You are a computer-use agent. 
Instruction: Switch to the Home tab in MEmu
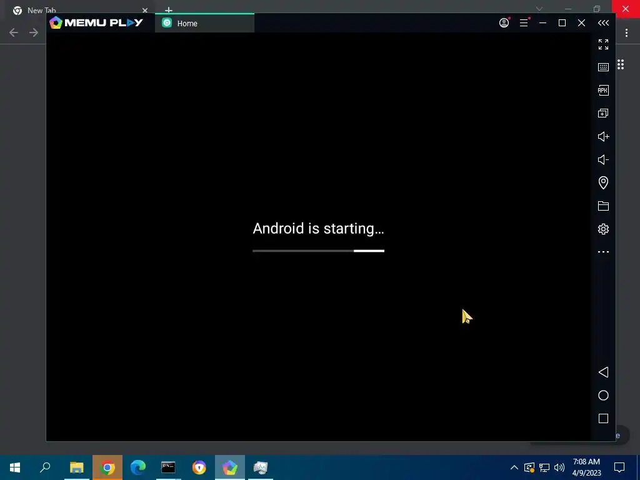click(204, 23)
